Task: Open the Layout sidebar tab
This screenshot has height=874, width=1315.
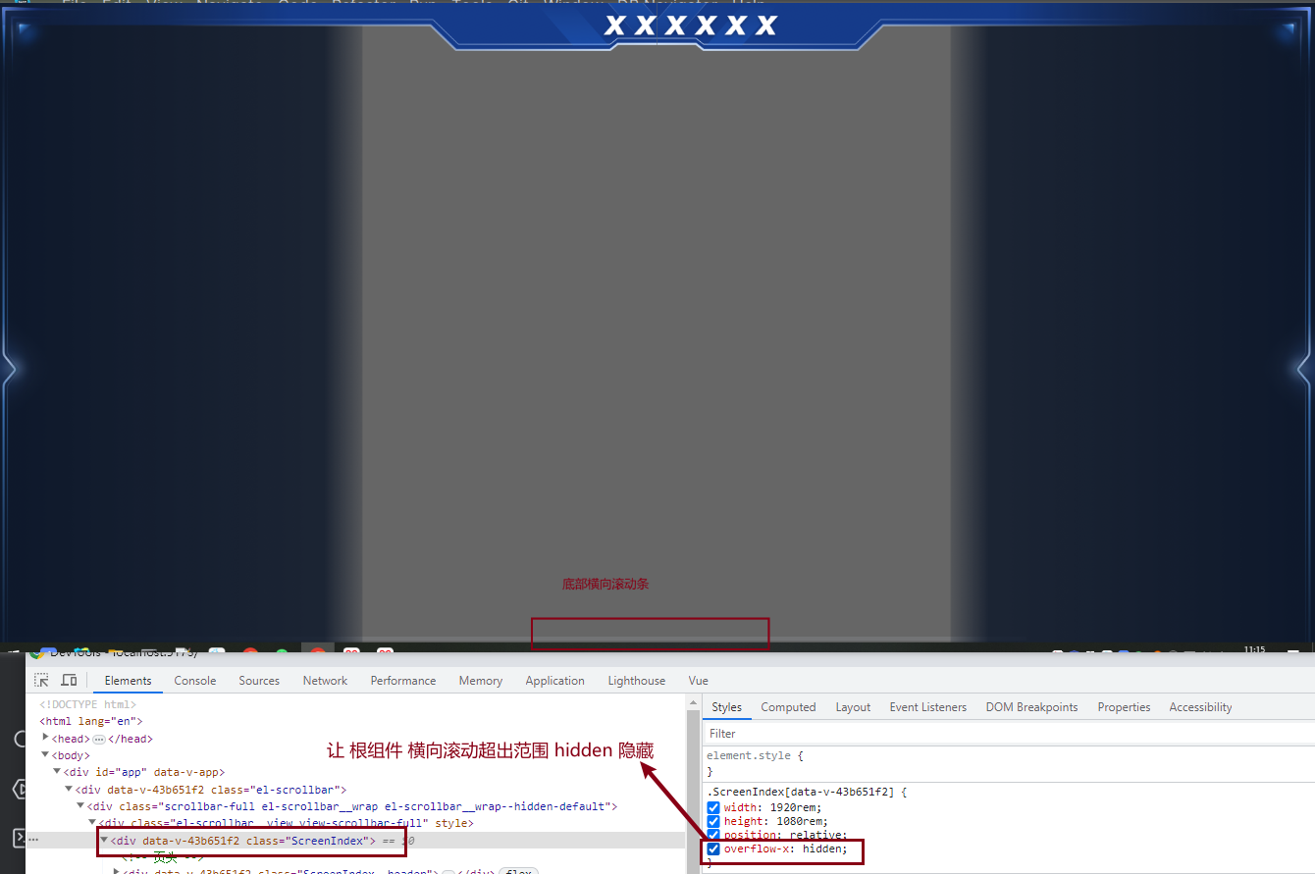Action: [853, 707]
